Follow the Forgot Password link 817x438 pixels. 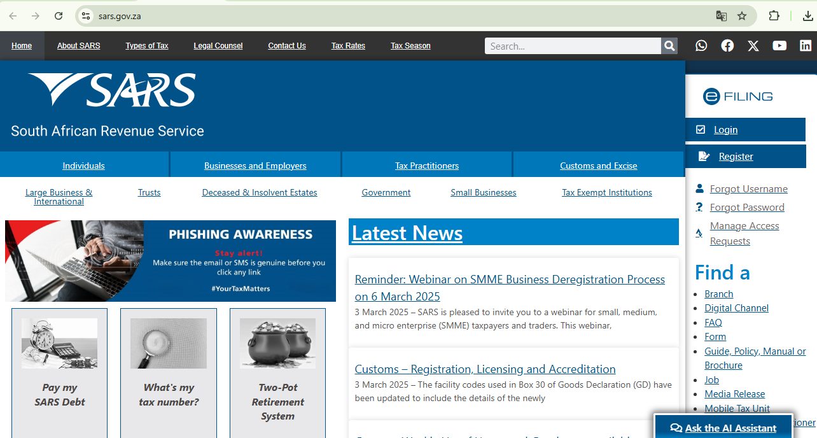click(747, 208)
